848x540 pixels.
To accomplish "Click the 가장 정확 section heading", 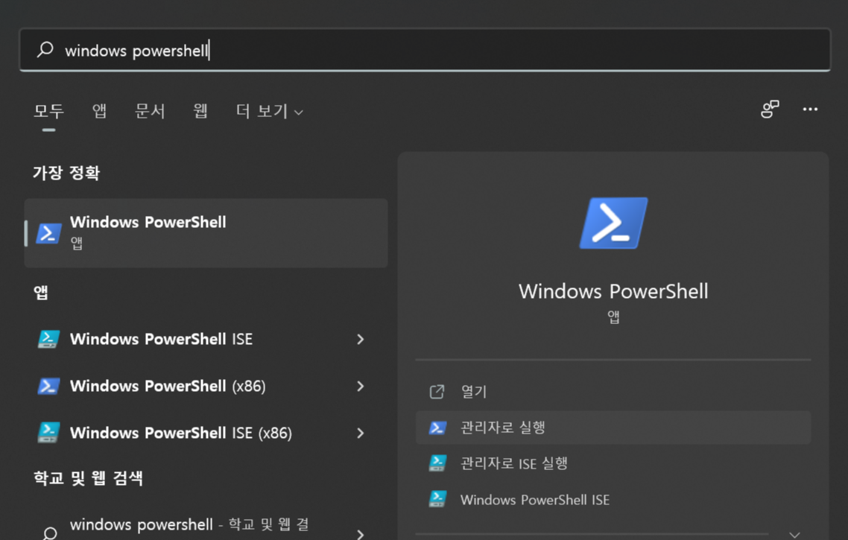I will click(x=66, y=173).
